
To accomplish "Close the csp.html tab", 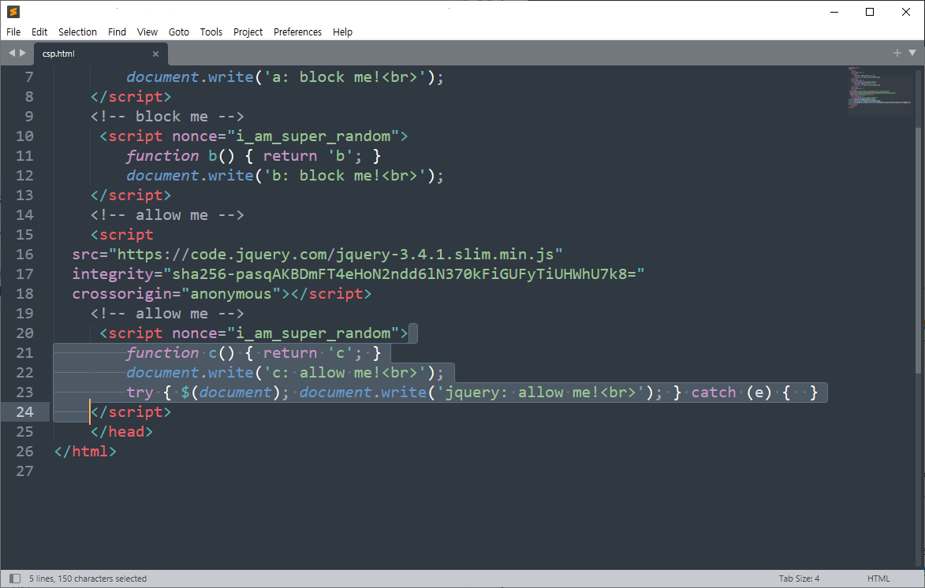I will click(155, 54).
